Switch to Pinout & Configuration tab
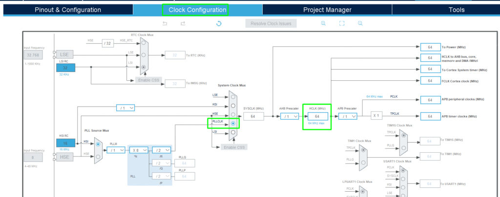This screenshot has height=197, width=500. click(68, 10)
